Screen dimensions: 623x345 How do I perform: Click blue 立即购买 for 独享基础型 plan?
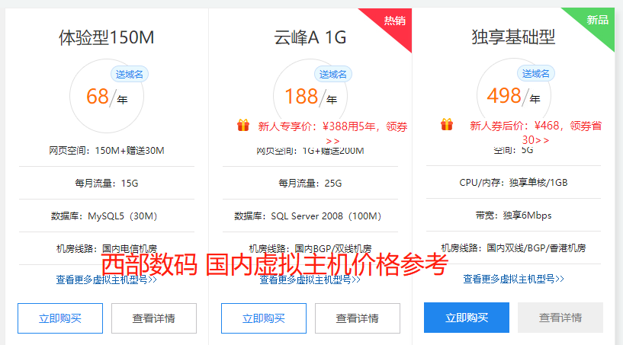467,318
